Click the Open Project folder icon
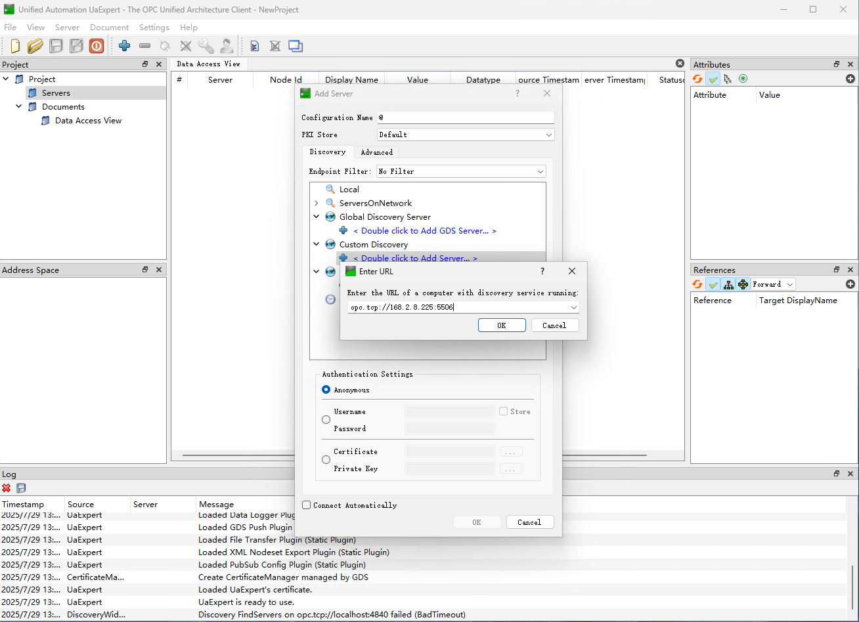The width and height of the screenshot is (859, 622). 35,46
